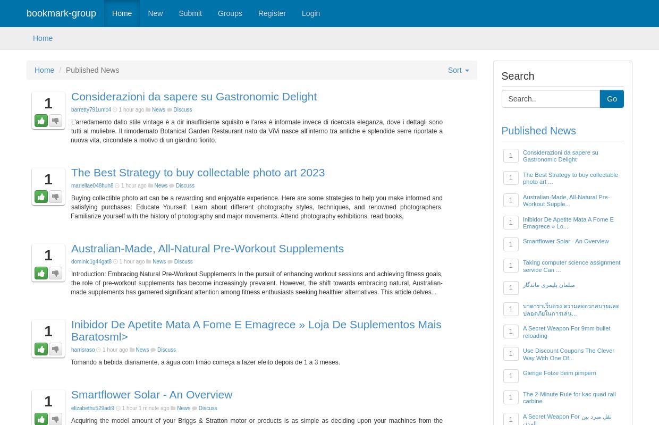The width and height of the screenshot is (659, 425).
Task: Click Home in the breadcrumb trail
Action: [x=45, y=70]
